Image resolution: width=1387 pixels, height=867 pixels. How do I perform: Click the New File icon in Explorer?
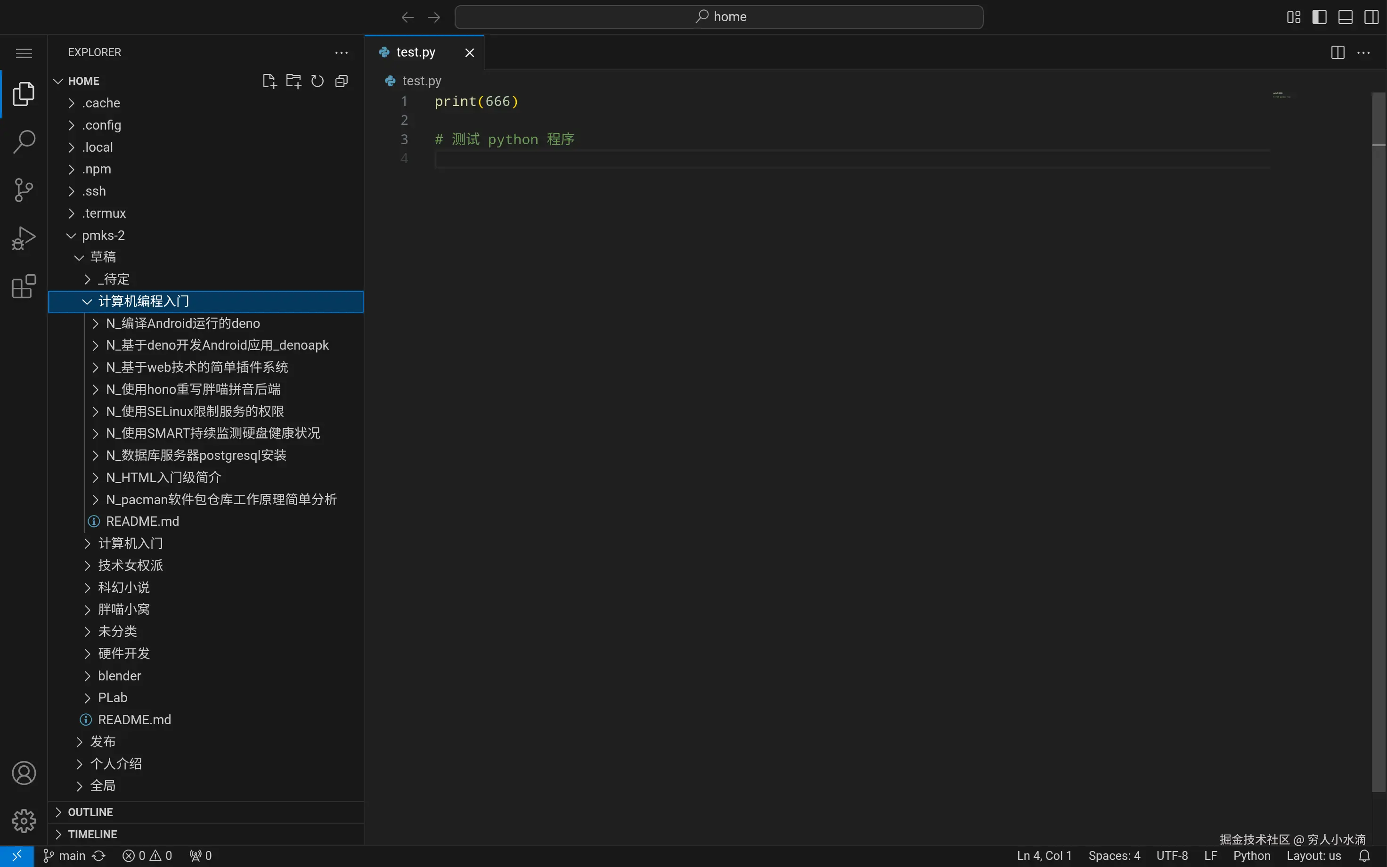click(269, 81)
